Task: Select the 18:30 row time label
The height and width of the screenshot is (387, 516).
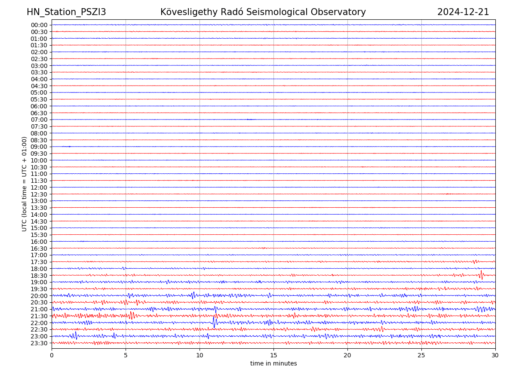Action: click(x=39, y=276)
